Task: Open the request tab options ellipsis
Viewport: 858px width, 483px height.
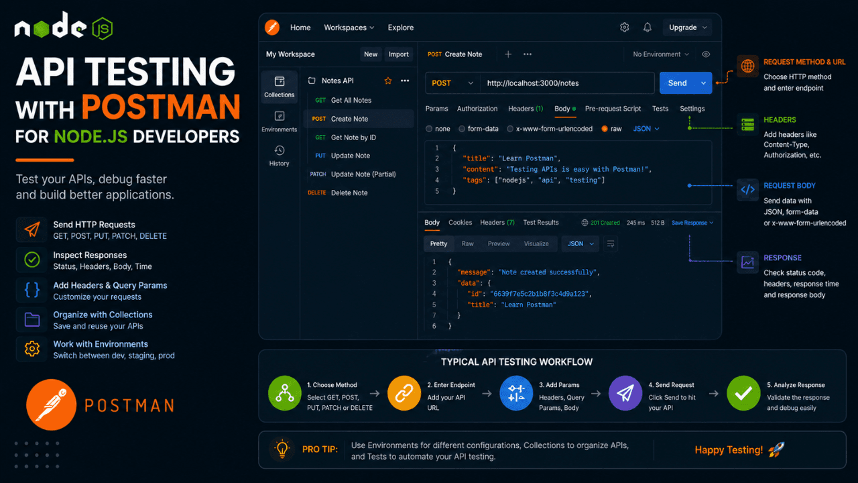Action: [528, 54]
